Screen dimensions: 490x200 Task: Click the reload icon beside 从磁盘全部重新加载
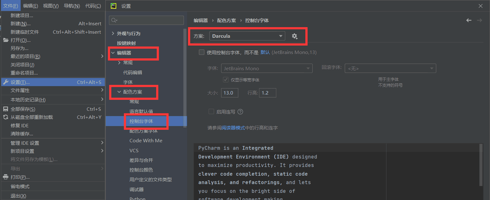click(x=6, y=117)
